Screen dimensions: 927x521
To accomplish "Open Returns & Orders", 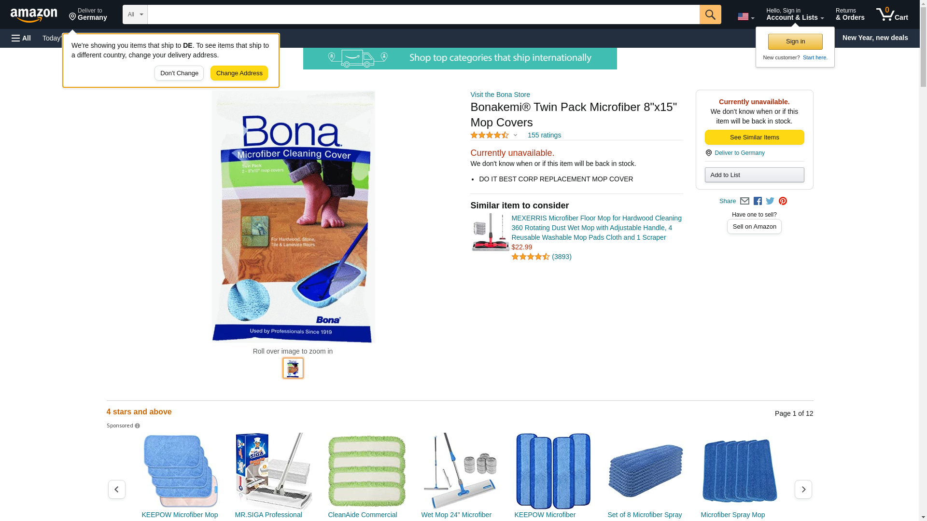I will pyautogui.click(x=850, y=14).
